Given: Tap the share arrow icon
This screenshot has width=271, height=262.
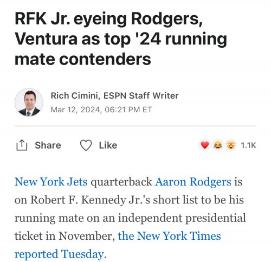Looking at the screenshot, I should [22, 145].
